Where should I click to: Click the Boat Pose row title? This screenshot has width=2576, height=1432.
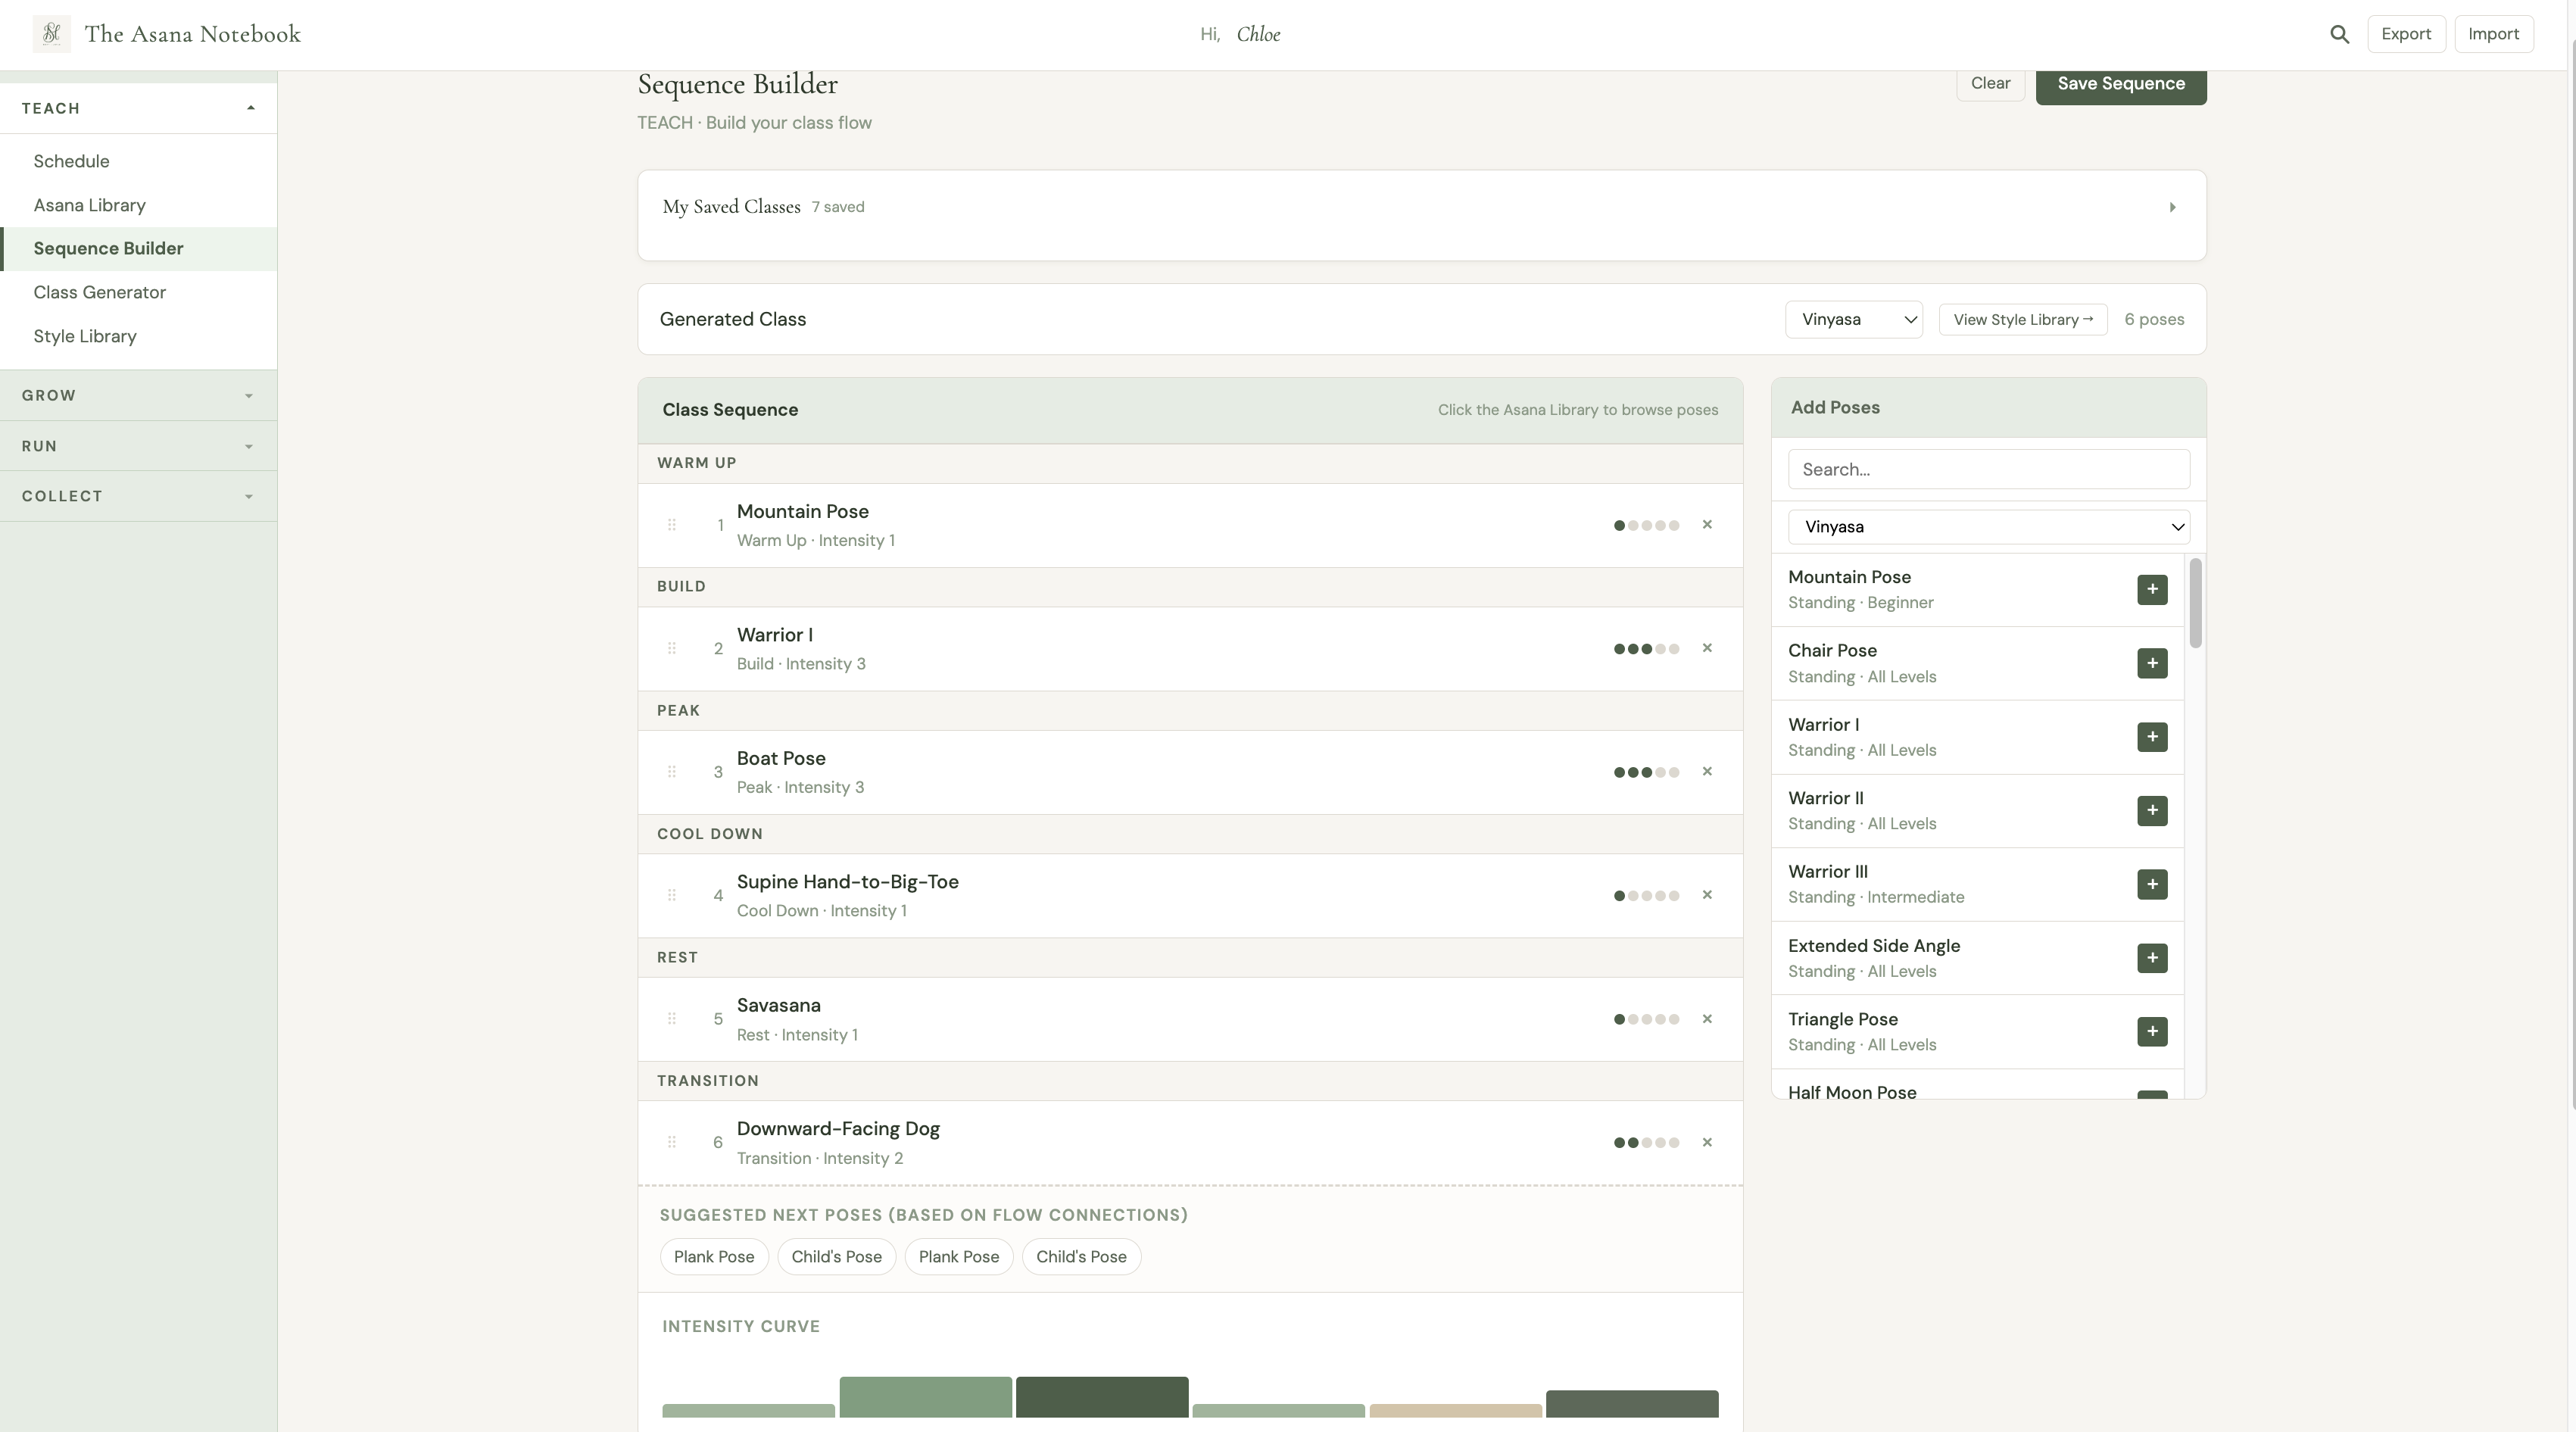click(781, 758)
